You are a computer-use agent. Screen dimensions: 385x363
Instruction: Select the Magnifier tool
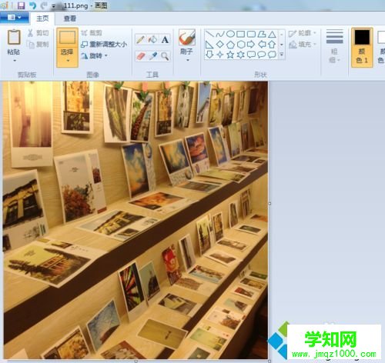(x=165, y=56)
